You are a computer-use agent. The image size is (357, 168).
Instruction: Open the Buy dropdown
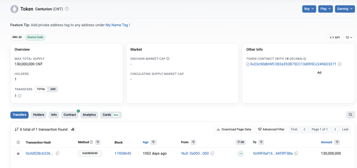309,9
